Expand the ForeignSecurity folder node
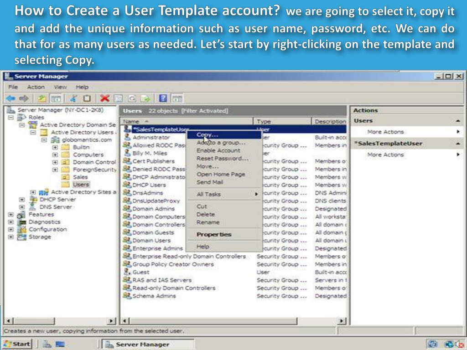 click(x=55, y=170)
